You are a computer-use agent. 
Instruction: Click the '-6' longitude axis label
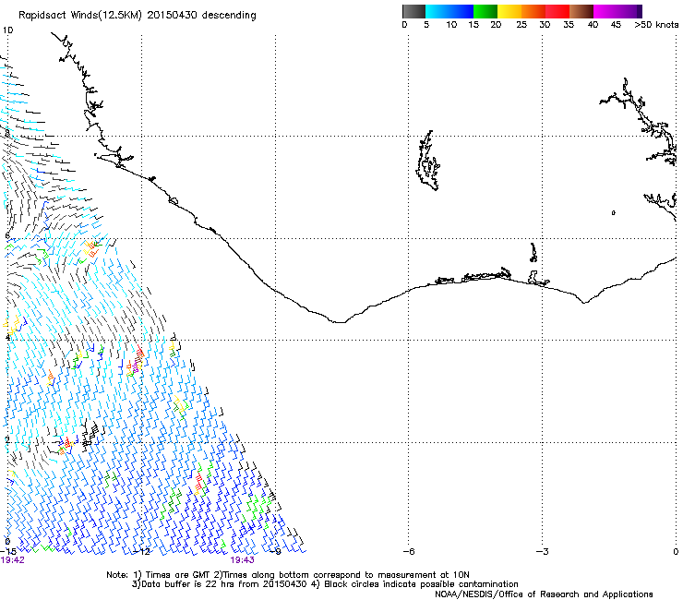tap(408, 552)
